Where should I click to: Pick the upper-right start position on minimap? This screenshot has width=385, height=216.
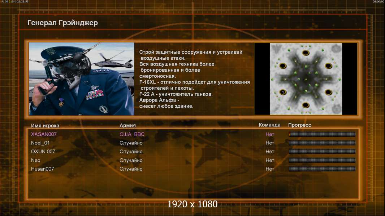point(328,66)
